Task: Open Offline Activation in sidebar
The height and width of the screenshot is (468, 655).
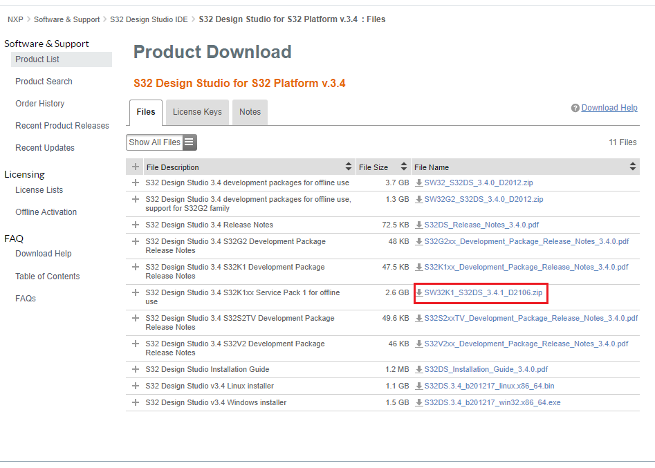Action: (x=46, y=212)
